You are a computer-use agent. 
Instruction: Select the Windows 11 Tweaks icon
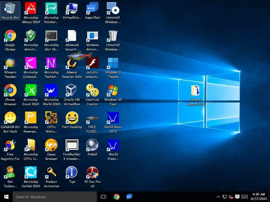pos(113,68)
